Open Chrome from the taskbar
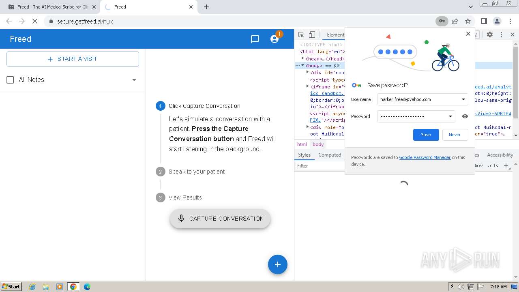Screen dimensions: 519x292 73,287
